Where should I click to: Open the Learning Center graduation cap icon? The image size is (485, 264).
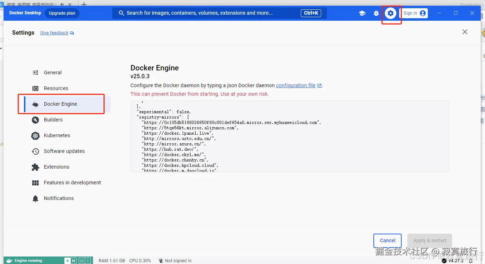coord(362,13)
